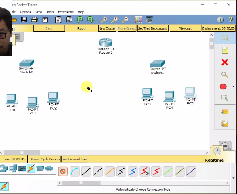Click the disabled connection stop icon

pos(63,172)
